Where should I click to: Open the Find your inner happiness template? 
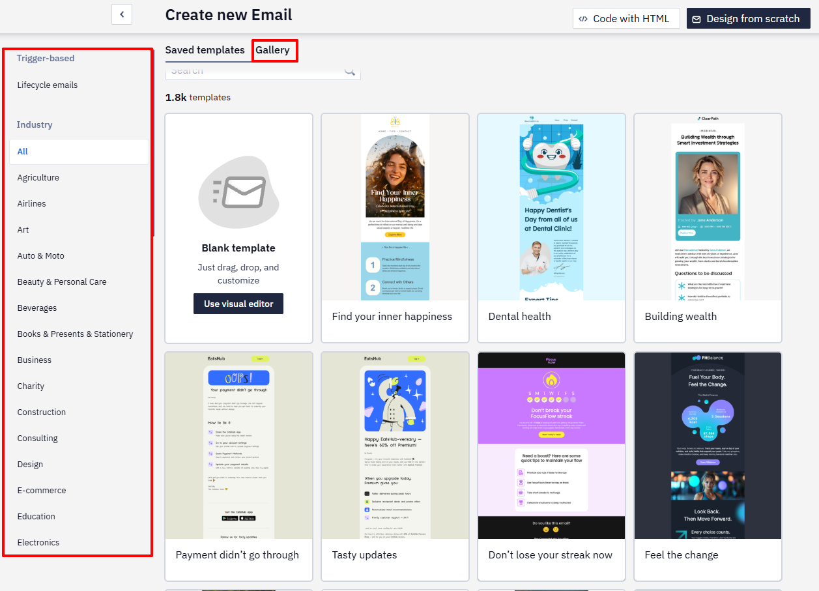click(x=395, y=228)
